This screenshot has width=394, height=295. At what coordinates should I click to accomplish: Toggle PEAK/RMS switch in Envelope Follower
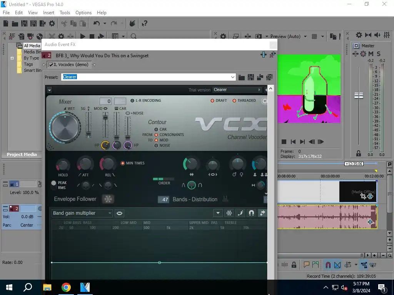[53, 185]
